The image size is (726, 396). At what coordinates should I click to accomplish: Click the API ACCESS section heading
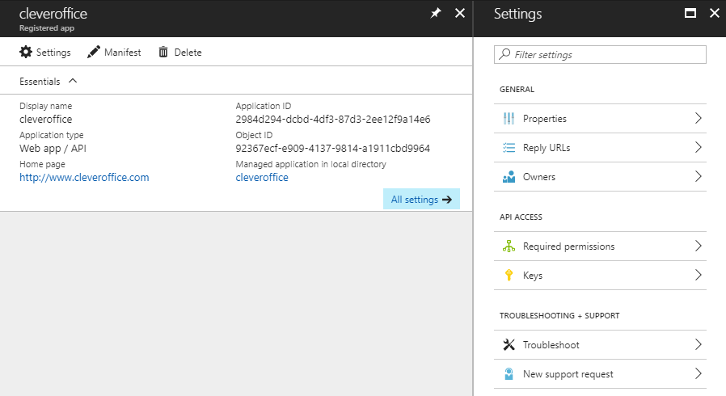point(521,217)
